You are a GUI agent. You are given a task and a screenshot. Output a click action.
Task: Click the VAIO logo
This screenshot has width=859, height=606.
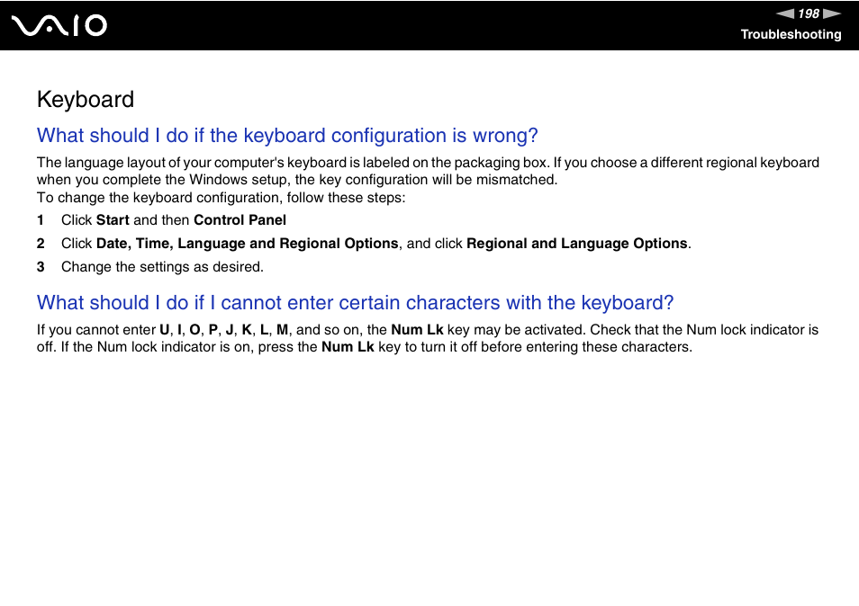pyautogui.click(x=59, y=26)
